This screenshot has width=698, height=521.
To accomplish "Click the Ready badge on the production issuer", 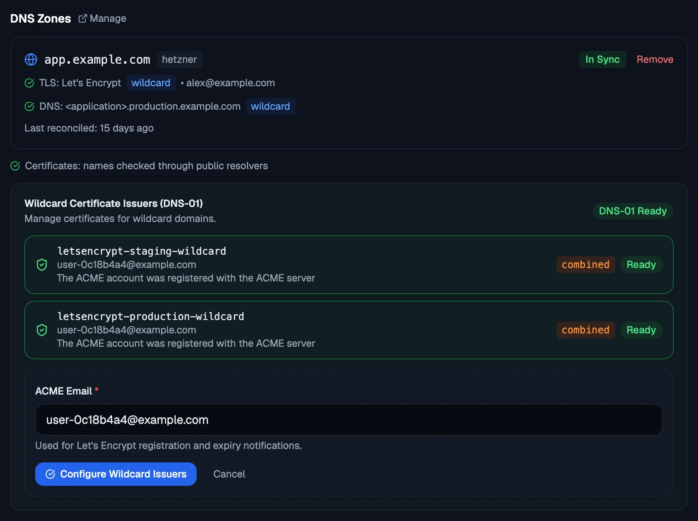I will pyautogui.click(x=641, y=330).
